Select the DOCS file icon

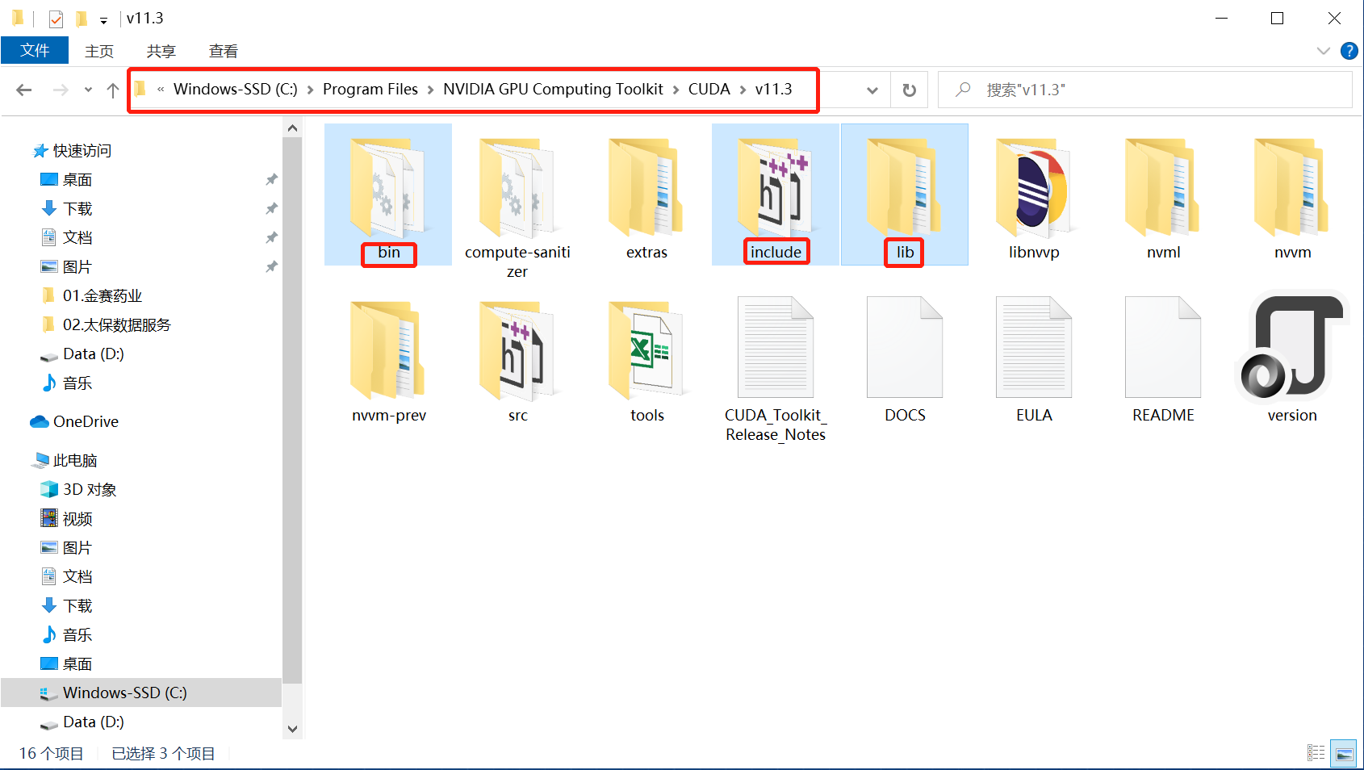[x=905, y=347]
